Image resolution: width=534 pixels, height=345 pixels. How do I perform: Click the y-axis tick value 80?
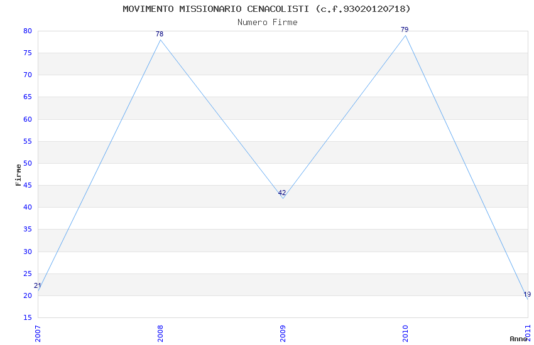(x=28, y=31)
